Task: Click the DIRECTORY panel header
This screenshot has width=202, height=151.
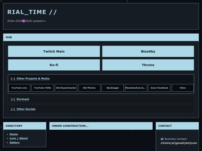Action: coord(25,126)
